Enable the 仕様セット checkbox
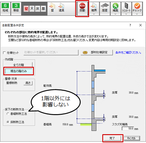Screen dimensions: 146x143 4,53
